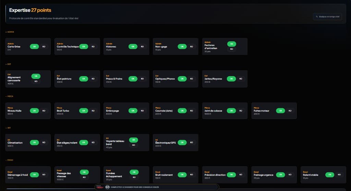
Task: Mark Électronique/GPS as KO
Action: click(x=192, y=142)
